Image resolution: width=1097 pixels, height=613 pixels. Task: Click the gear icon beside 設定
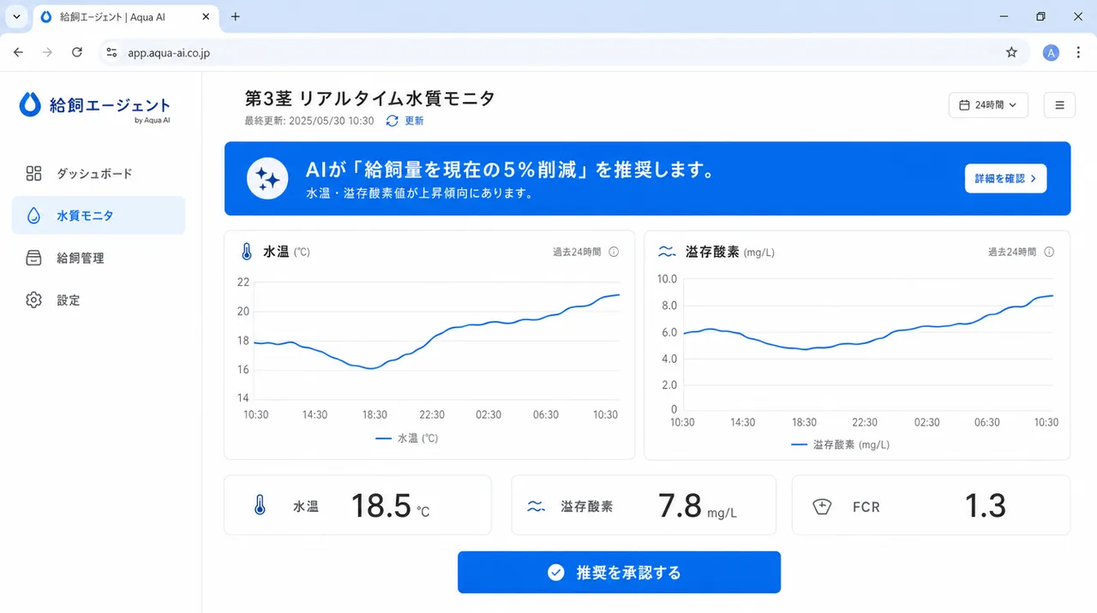click(x=33, y=301)
